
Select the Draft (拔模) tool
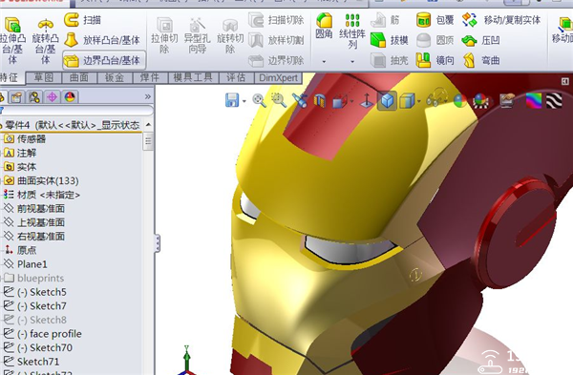(x=390, y=40)
